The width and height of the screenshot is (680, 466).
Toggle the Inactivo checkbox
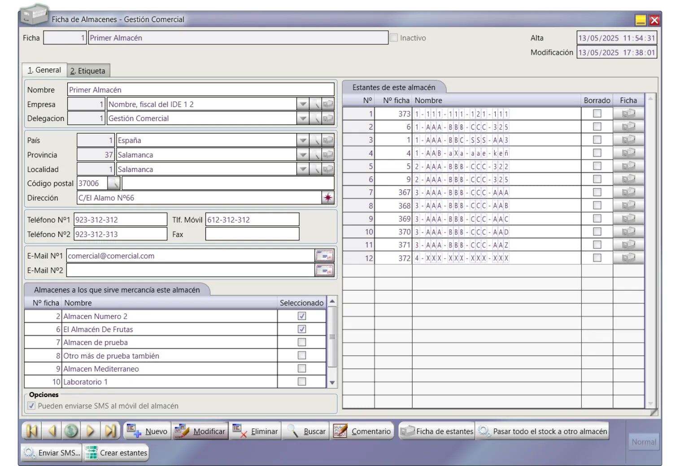pos(394,38)
